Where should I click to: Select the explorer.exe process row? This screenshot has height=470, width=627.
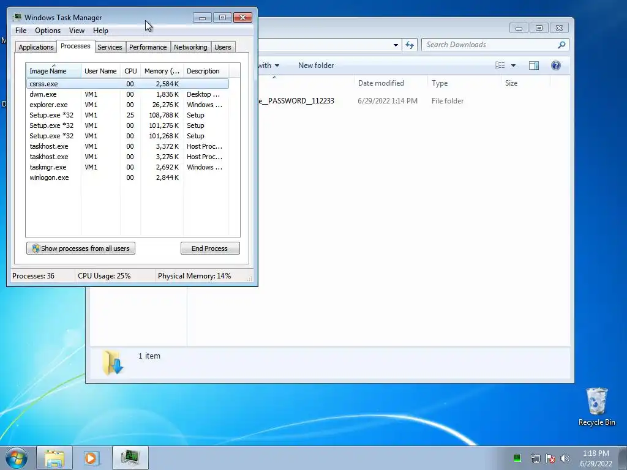pyautogui.click(x=127, y=105)
